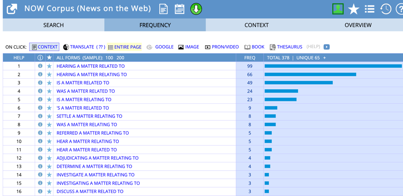Click the frequency bar for count 66
Viewport: 403px width, 196px height.
pos(310,75)
